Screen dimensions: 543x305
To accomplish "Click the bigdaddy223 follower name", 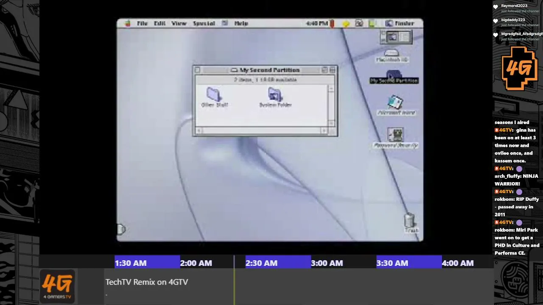I will pos(513,20).
